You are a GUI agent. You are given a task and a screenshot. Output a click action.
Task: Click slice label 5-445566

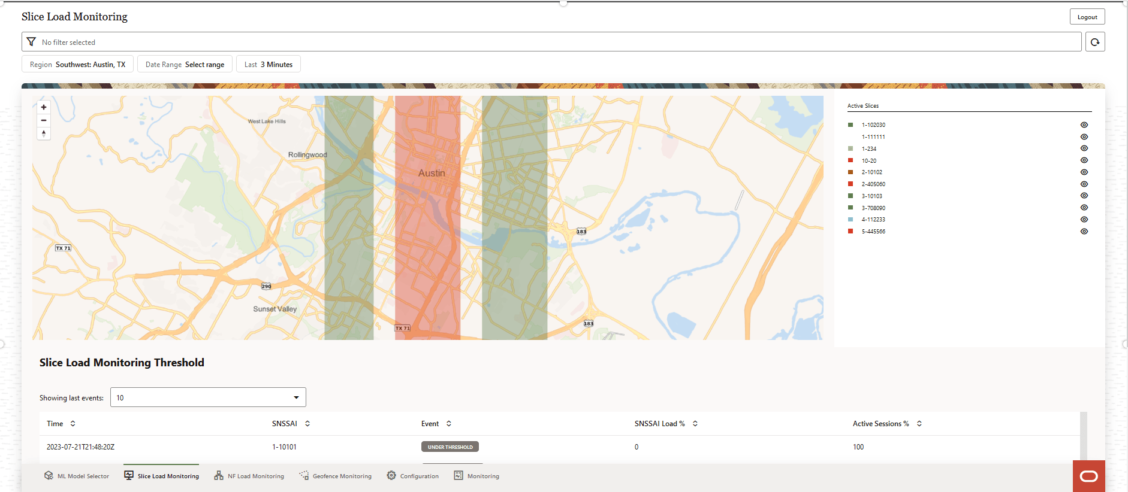[873, 232]
